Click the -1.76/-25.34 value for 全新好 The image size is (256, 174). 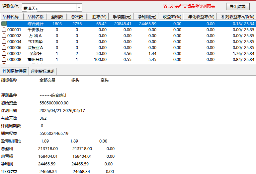click(x=243, y=54)
